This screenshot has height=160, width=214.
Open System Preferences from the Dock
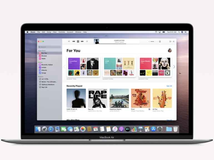(x=160, y=129)
